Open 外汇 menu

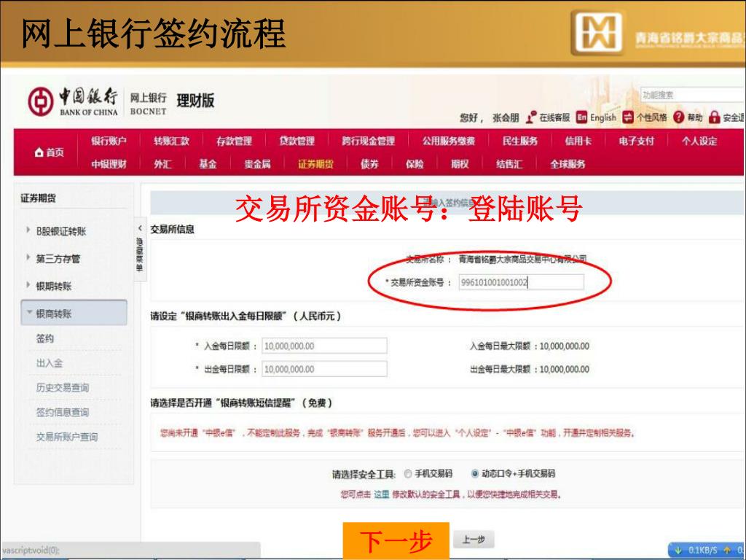pyautogui.click(x=162, y=164)
